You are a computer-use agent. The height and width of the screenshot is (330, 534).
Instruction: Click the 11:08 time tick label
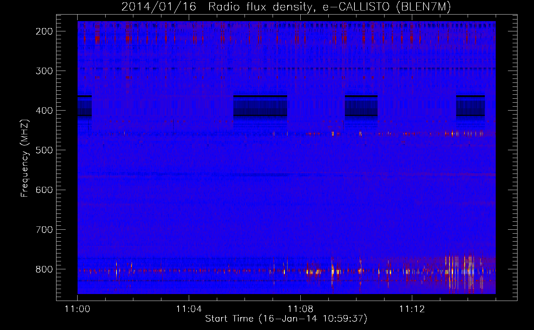(300, 309)
